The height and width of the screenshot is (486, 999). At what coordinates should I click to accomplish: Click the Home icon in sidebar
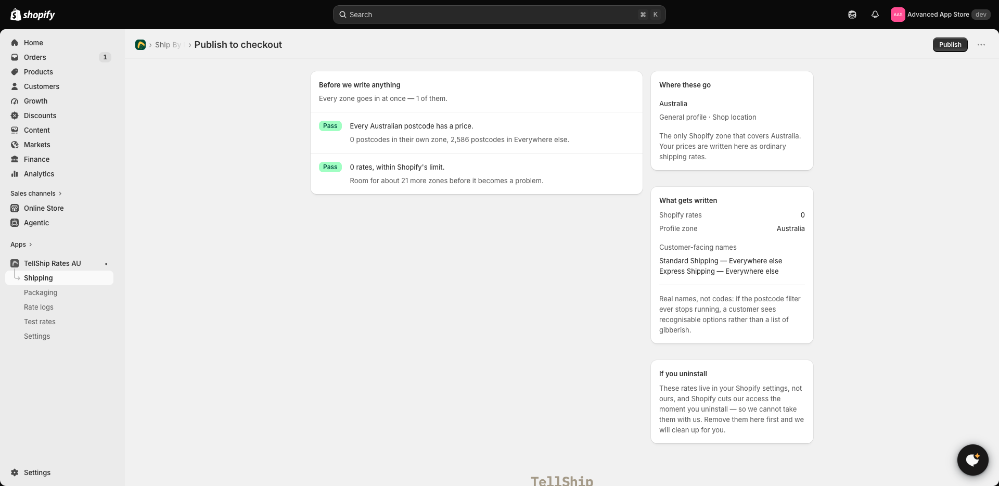15,43
